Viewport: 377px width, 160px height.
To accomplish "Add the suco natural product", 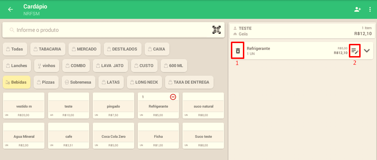I will 203,106.
